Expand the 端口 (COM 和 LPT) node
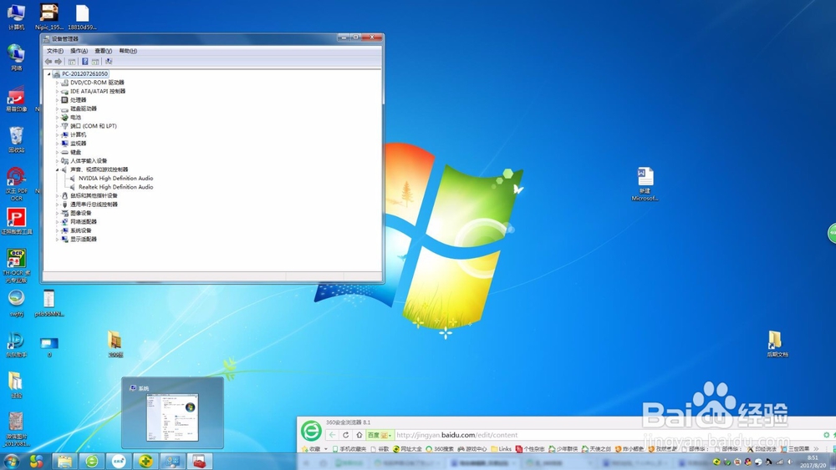The height and width of the screenshot is (470, 836). pyautogui.click(x=57, y=126)
